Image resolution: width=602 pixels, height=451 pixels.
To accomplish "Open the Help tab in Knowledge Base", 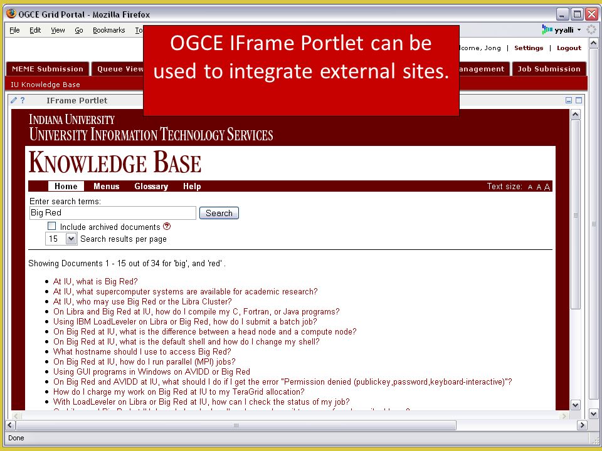I will pyautogui.click(x=192, y=187).
